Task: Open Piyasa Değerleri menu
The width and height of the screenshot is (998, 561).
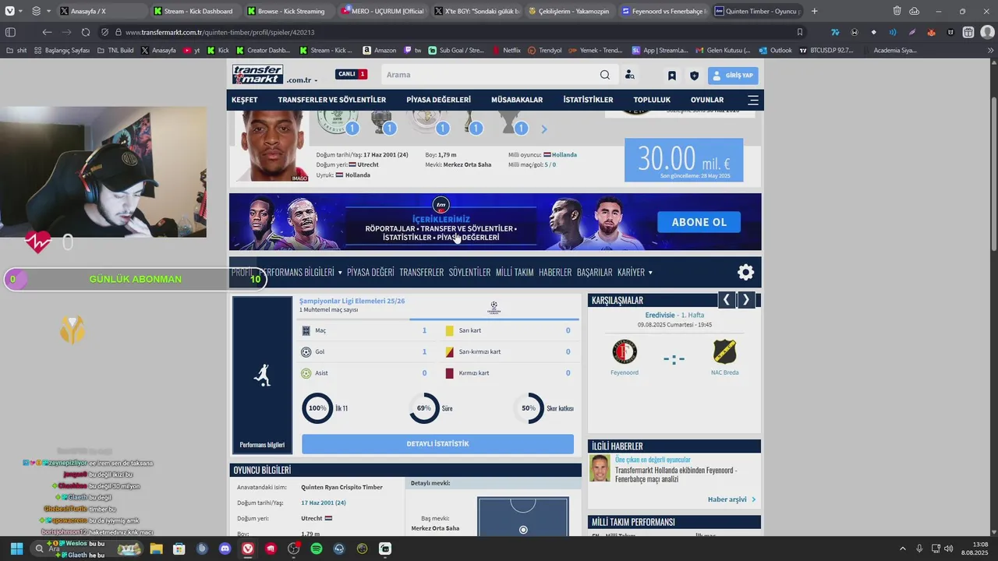Action: point(438,100)
